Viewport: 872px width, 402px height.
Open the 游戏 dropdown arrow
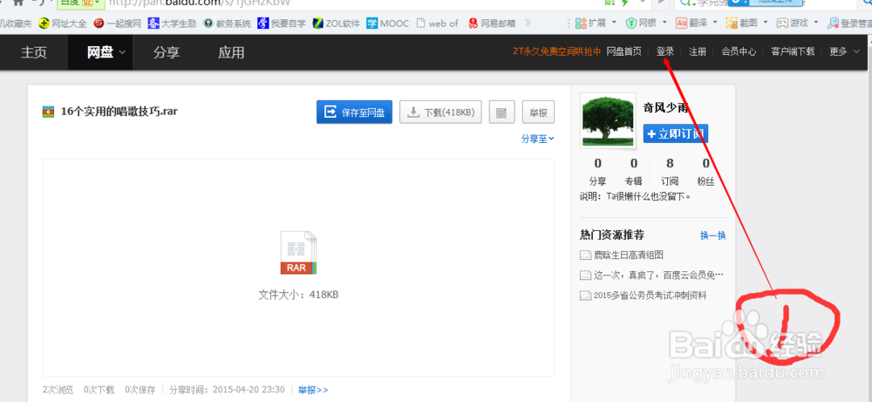(816, 23)
